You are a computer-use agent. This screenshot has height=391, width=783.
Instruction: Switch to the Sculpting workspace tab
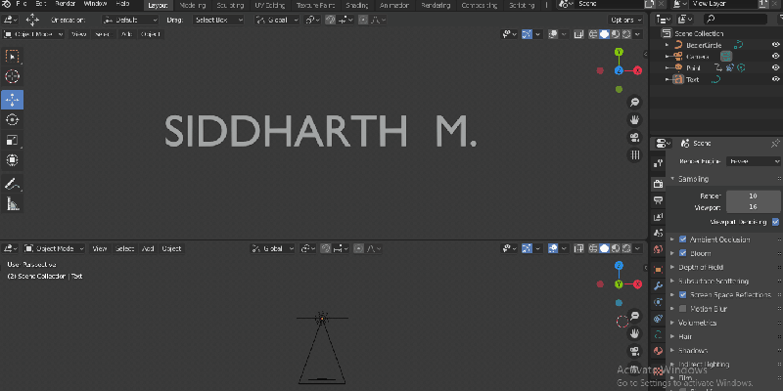coord(230,6)
